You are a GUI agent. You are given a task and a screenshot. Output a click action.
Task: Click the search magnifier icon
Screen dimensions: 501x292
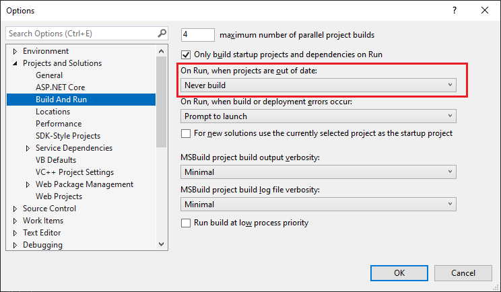[x=162, y=33]
